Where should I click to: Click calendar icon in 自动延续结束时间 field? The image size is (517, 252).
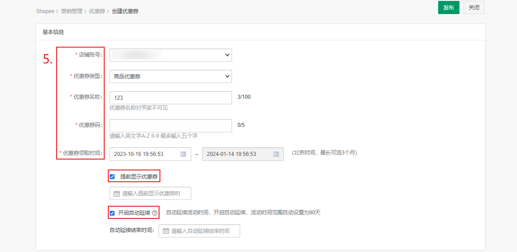point(166,231)
